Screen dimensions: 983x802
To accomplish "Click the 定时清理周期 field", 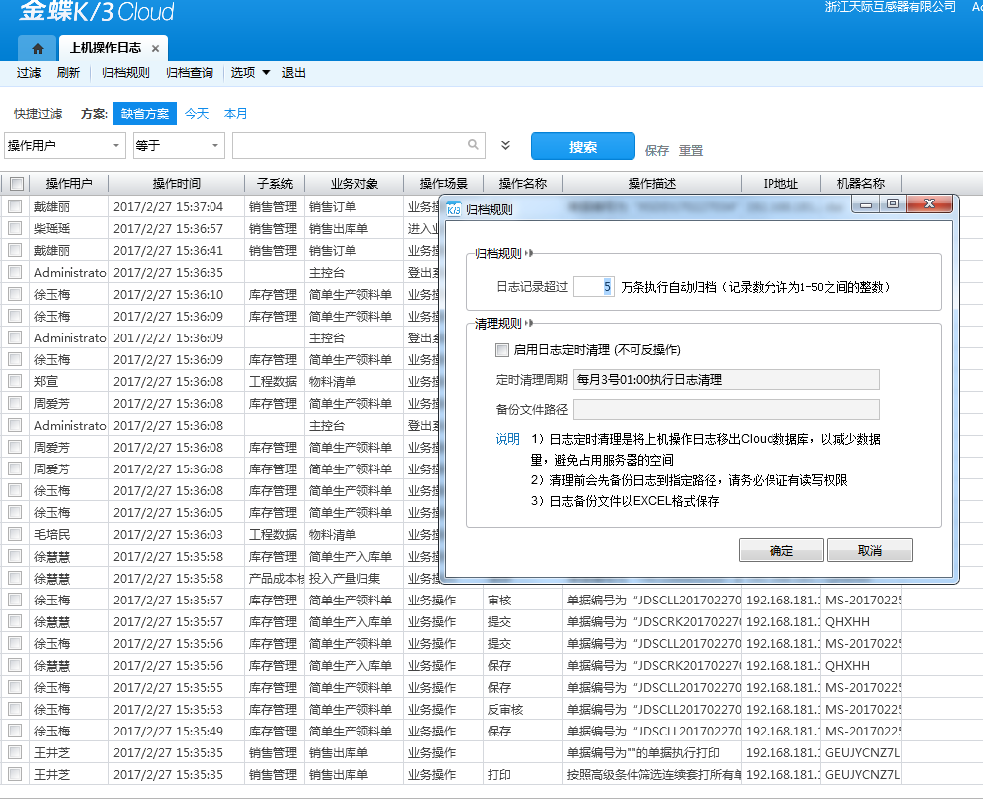I will click(726, 380).
